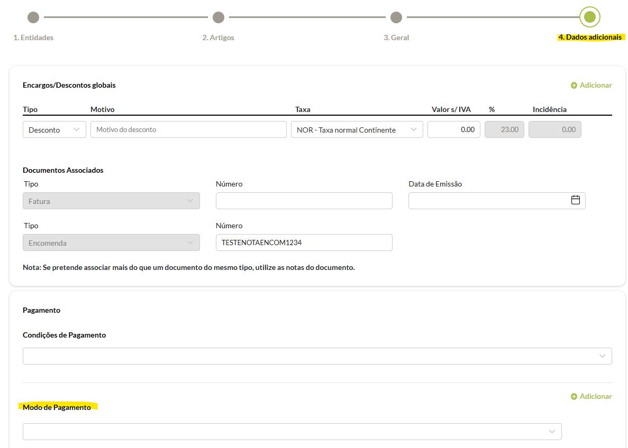Go to the 1. Entidades step label

[x=33, y=38]
